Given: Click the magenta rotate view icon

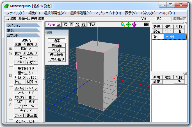Looking at the screenshot, I should pyautogui.click(x=134, y=25).
